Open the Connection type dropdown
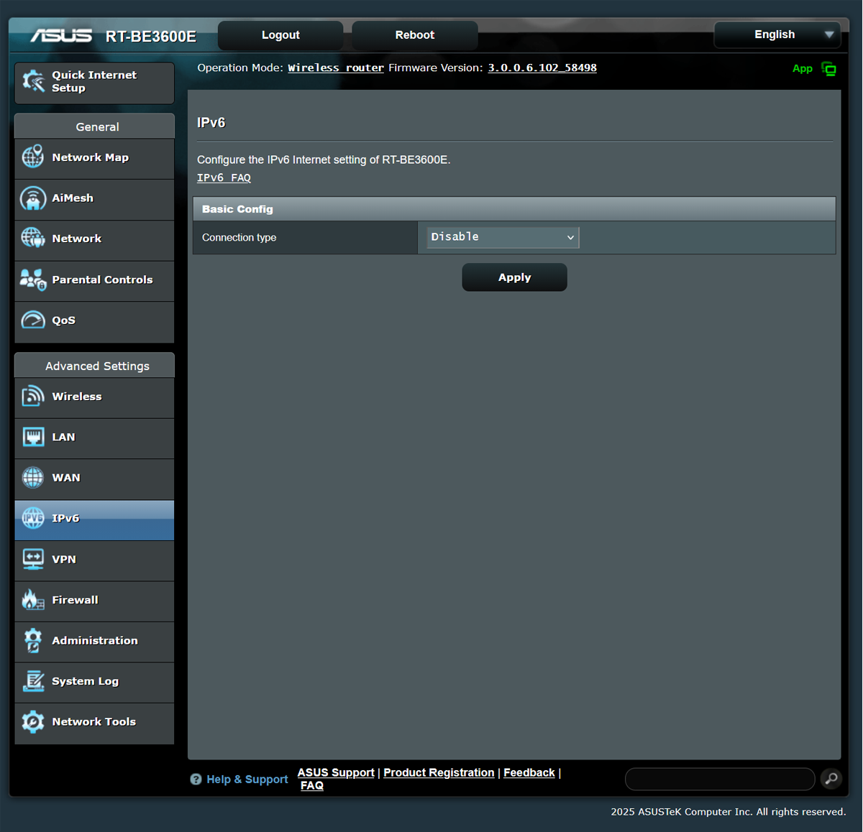 coord(503,237)
